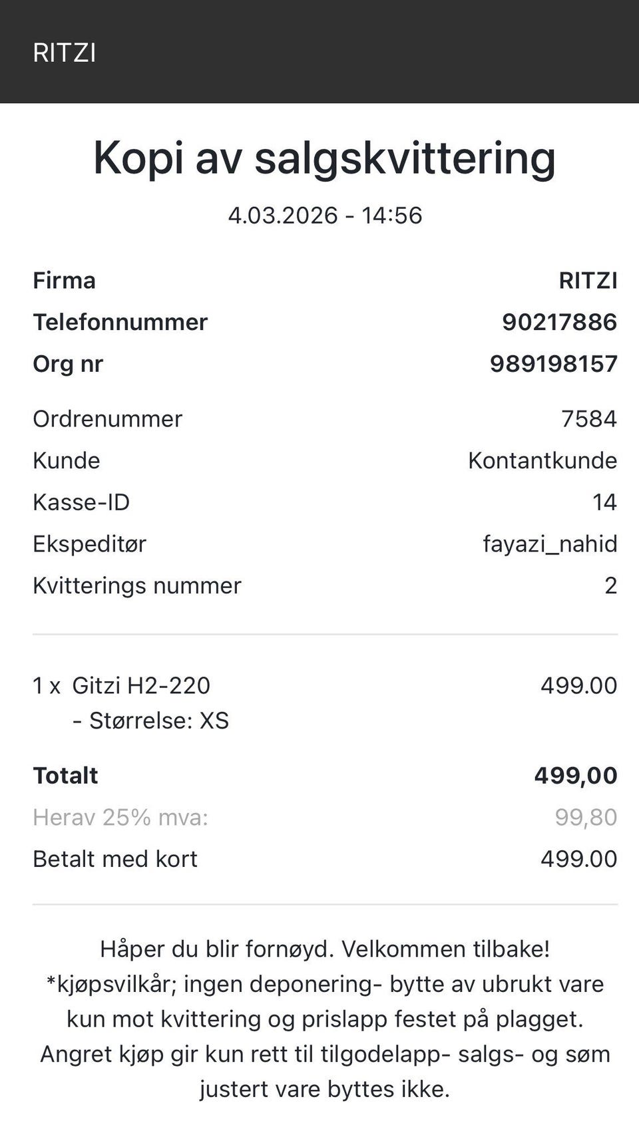Viewport: 639px width, 1137px height.
Task: Click the Kasse-ID value 14
Action: click(x=604, y=502)
